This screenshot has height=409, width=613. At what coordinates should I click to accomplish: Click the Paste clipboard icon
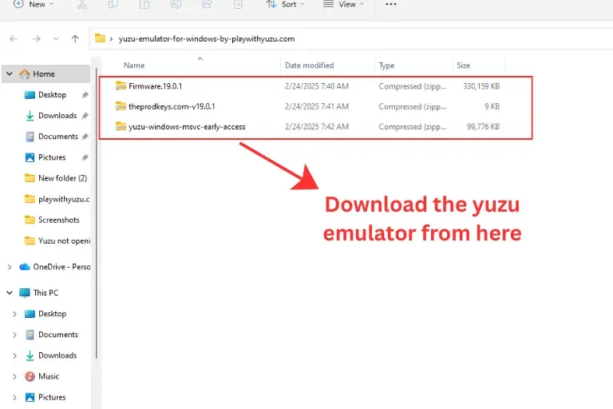pyautogui.click(x=144, y=4)
